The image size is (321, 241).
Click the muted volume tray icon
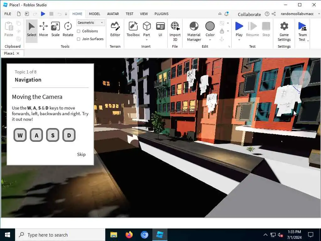point(281,235)
